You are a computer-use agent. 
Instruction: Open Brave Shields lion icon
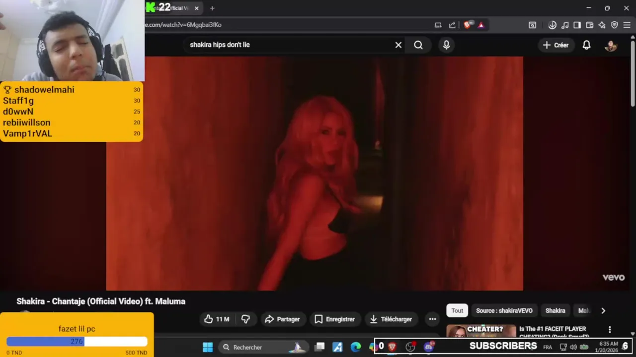(468, 25)
